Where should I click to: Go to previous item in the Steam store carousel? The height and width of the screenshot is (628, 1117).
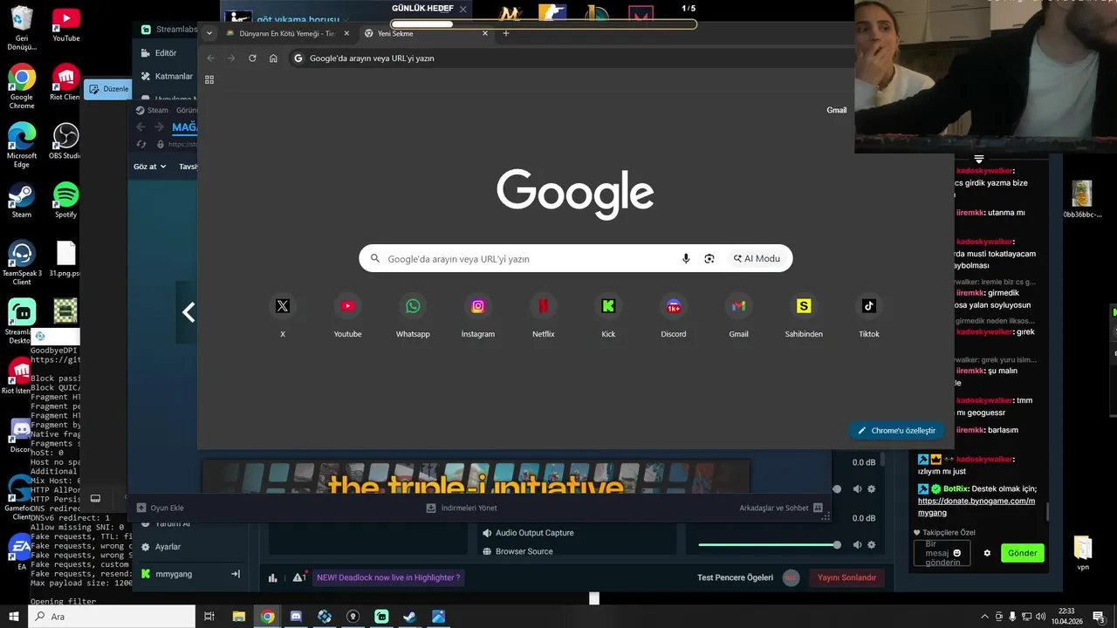coord(188,312)
